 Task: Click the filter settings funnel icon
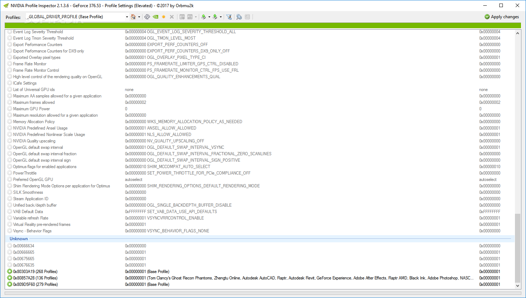click(229, 17)
